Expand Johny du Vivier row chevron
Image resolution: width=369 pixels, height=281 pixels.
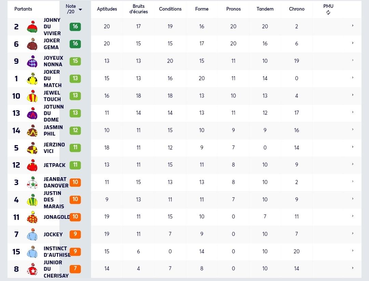tap(353, 25)
